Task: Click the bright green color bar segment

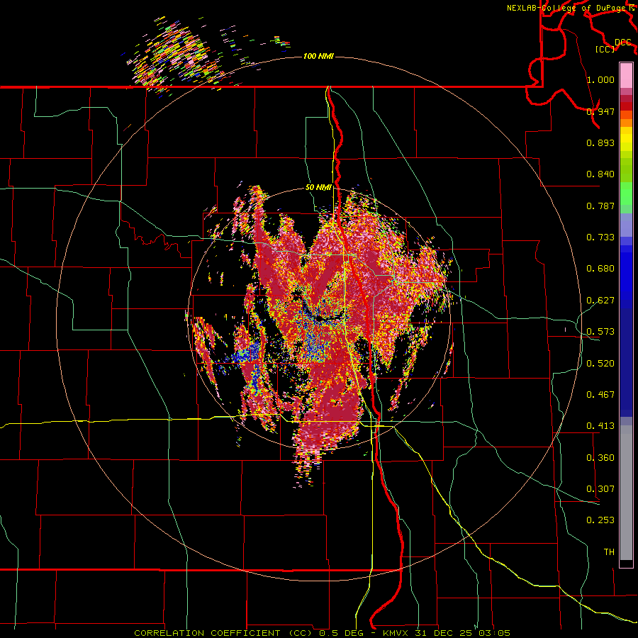Action: coord(626,194)
